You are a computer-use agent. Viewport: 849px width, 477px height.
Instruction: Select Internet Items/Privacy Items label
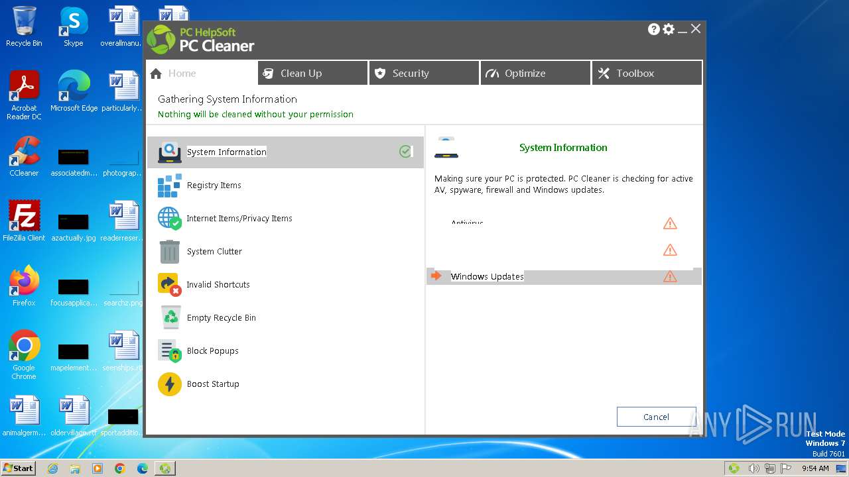[239, 218]
